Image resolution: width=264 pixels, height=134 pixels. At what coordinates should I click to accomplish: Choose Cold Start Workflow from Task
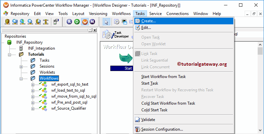[184, 103]
